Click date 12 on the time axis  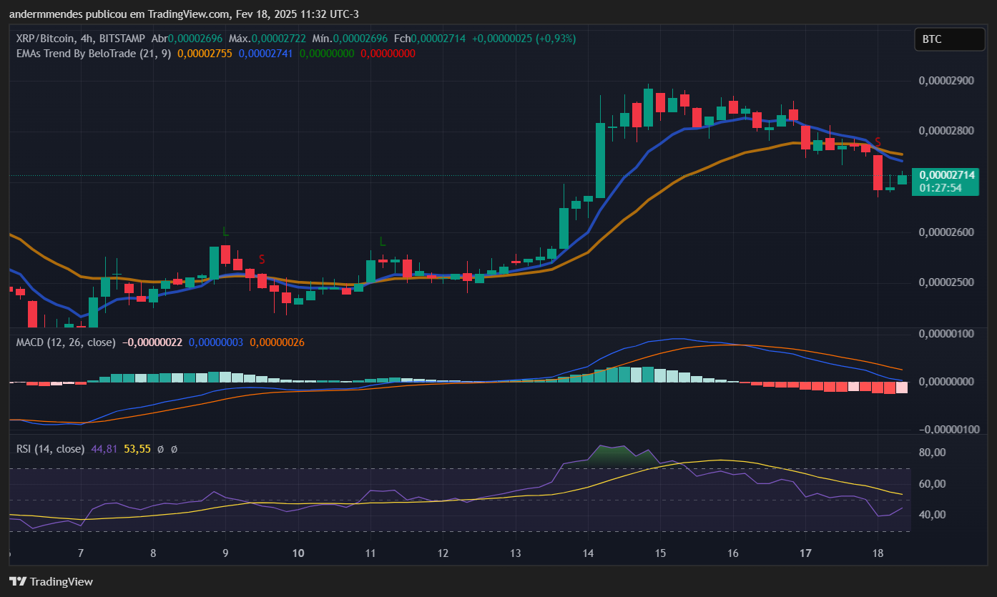443,553
